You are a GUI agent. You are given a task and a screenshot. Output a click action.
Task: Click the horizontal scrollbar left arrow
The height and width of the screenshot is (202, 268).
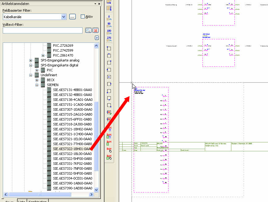click(x=6, y=195)
